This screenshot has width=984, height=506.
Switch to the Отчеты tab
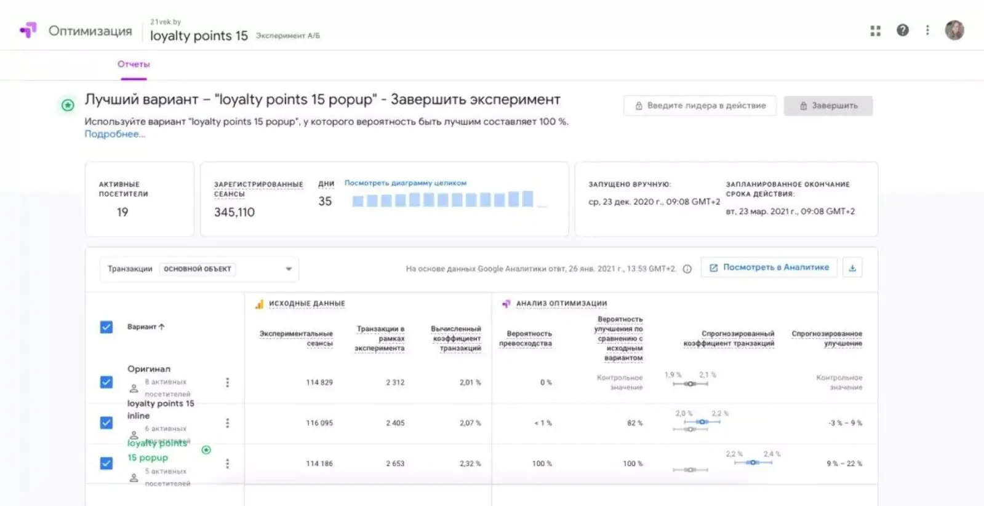coord(134,65)
